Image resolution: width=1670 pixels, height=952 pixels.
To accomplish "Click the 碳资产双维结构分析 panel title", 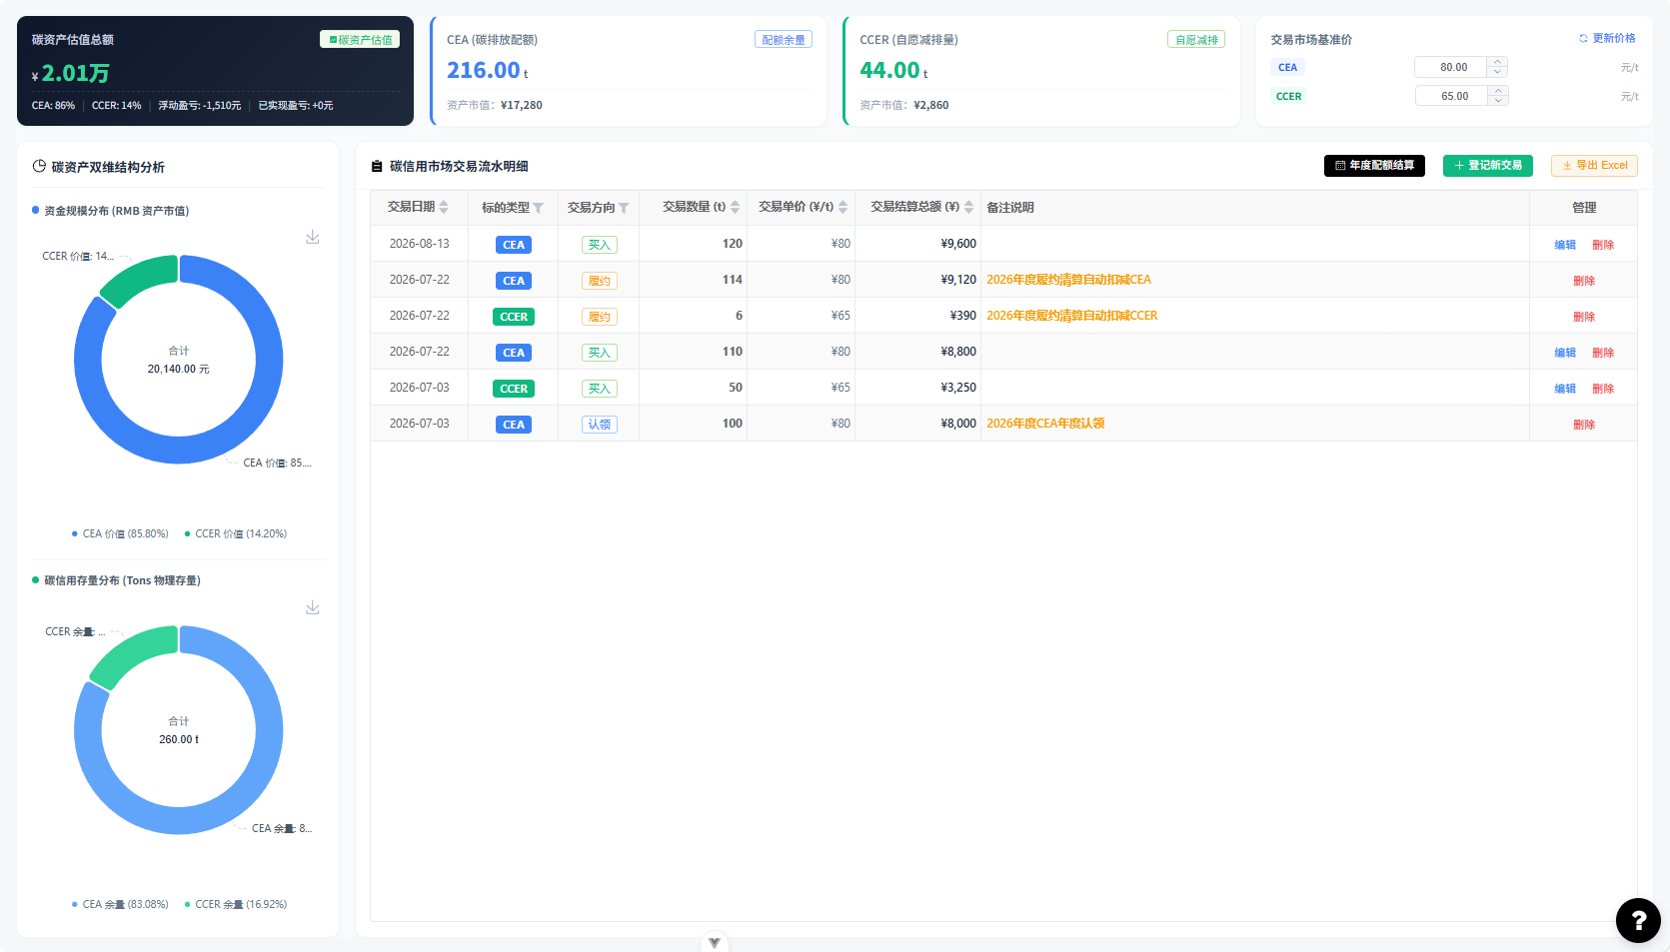I will (x=108, y=167).
